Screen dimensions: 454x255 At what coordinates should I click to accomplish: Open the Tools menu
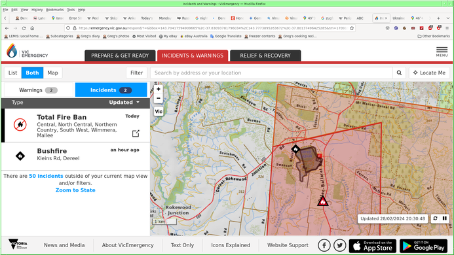click(71, 10)
